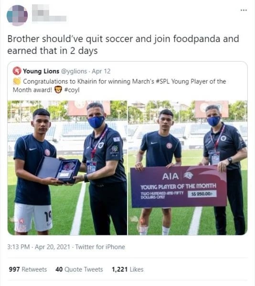
Task: View the 1,221 Likes list
Action: tap(127, 269)
